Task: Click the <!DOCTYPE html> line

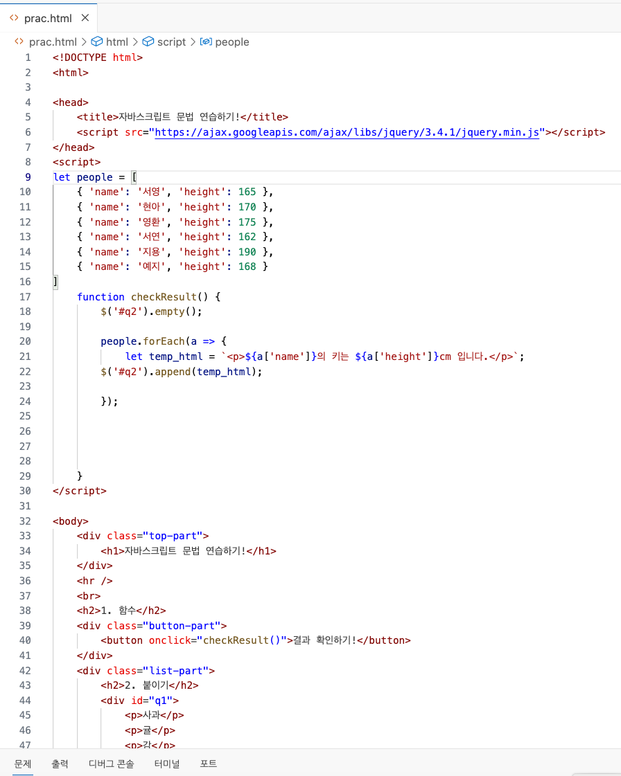Action: 98,57
